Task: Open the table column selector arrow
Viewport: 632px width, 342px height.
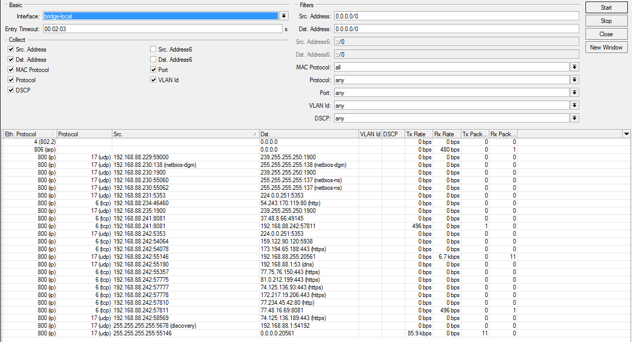Action: [x=626, y=134]
